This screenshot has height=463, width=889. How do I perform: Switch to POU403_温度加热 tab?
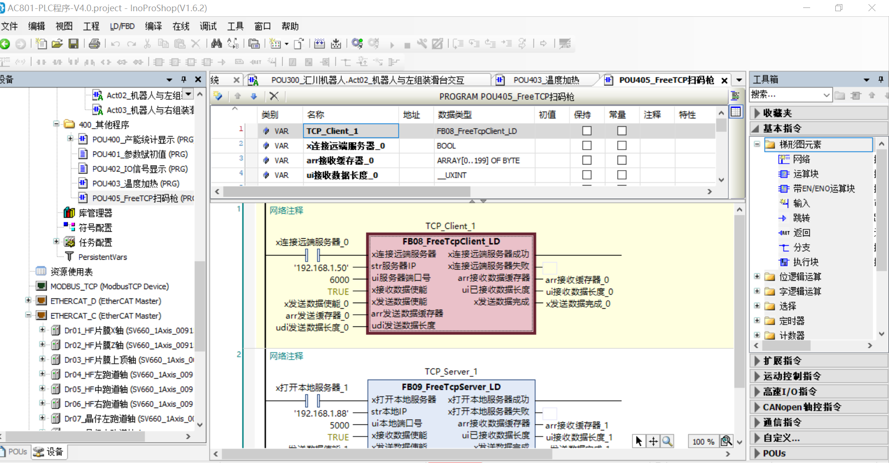(x=546, y=80)
